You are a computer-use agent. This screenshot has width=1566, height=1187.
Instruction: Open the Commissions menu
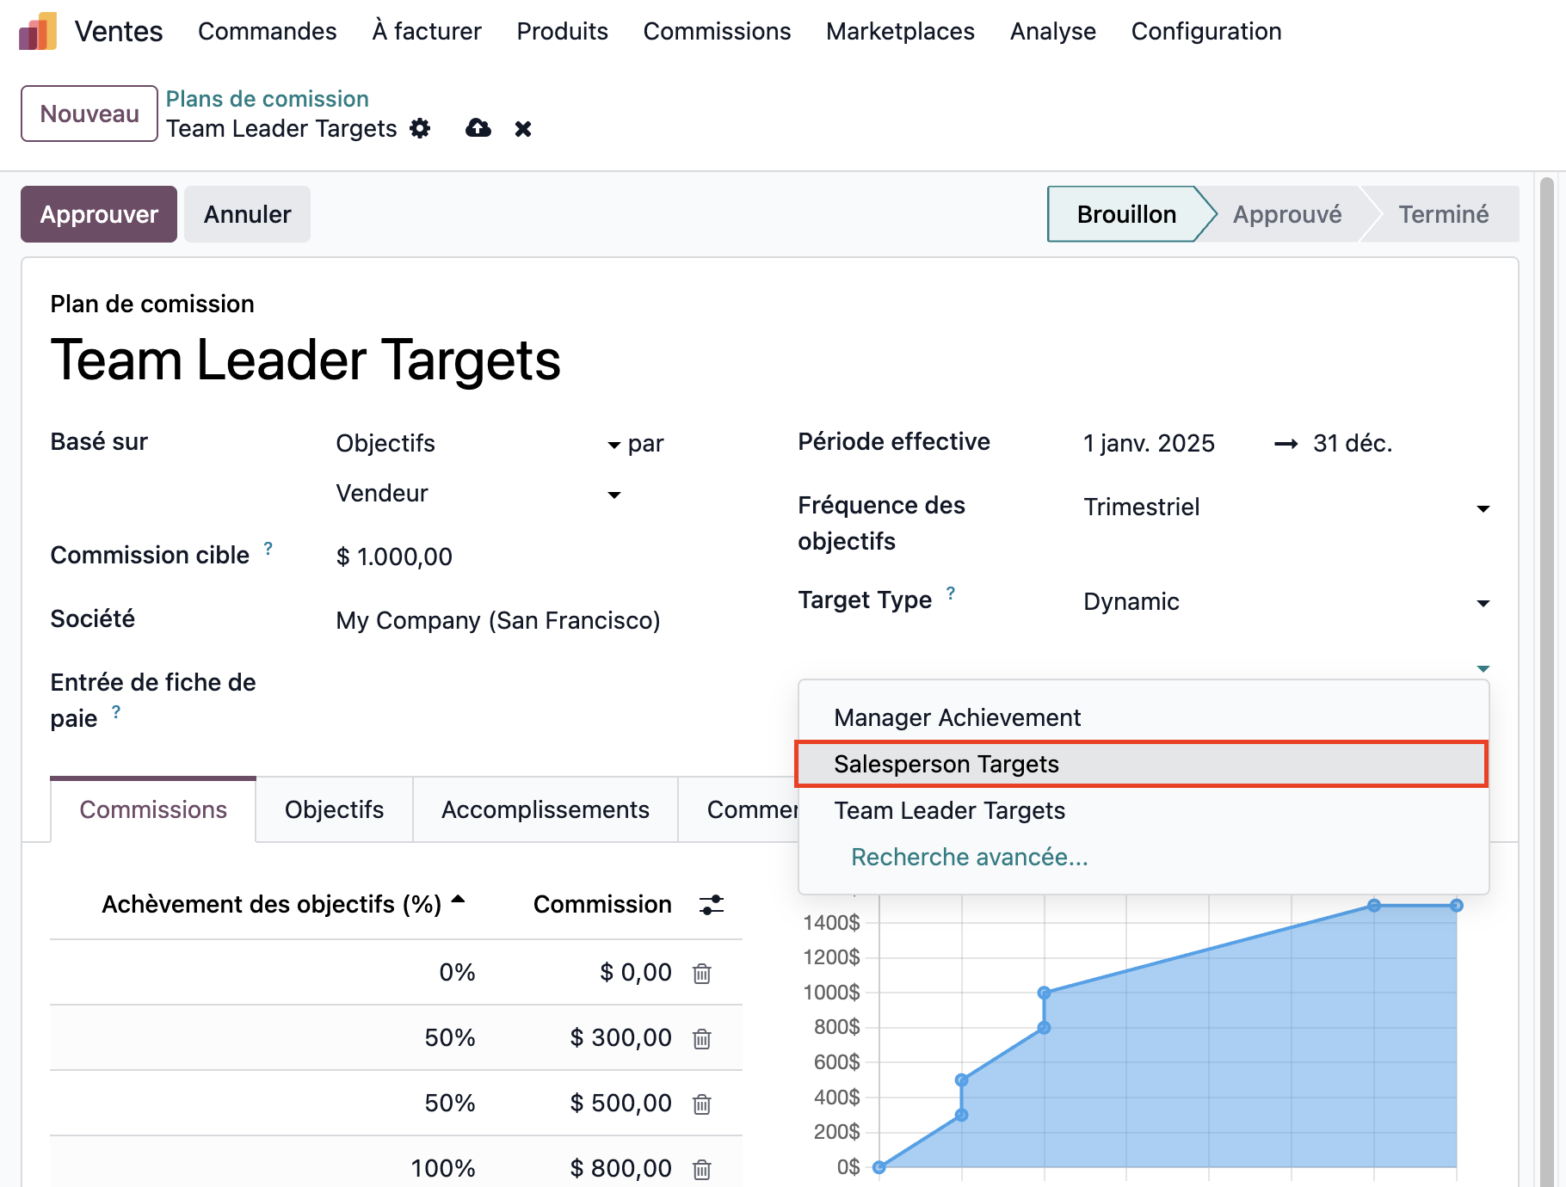coord(718,32)
